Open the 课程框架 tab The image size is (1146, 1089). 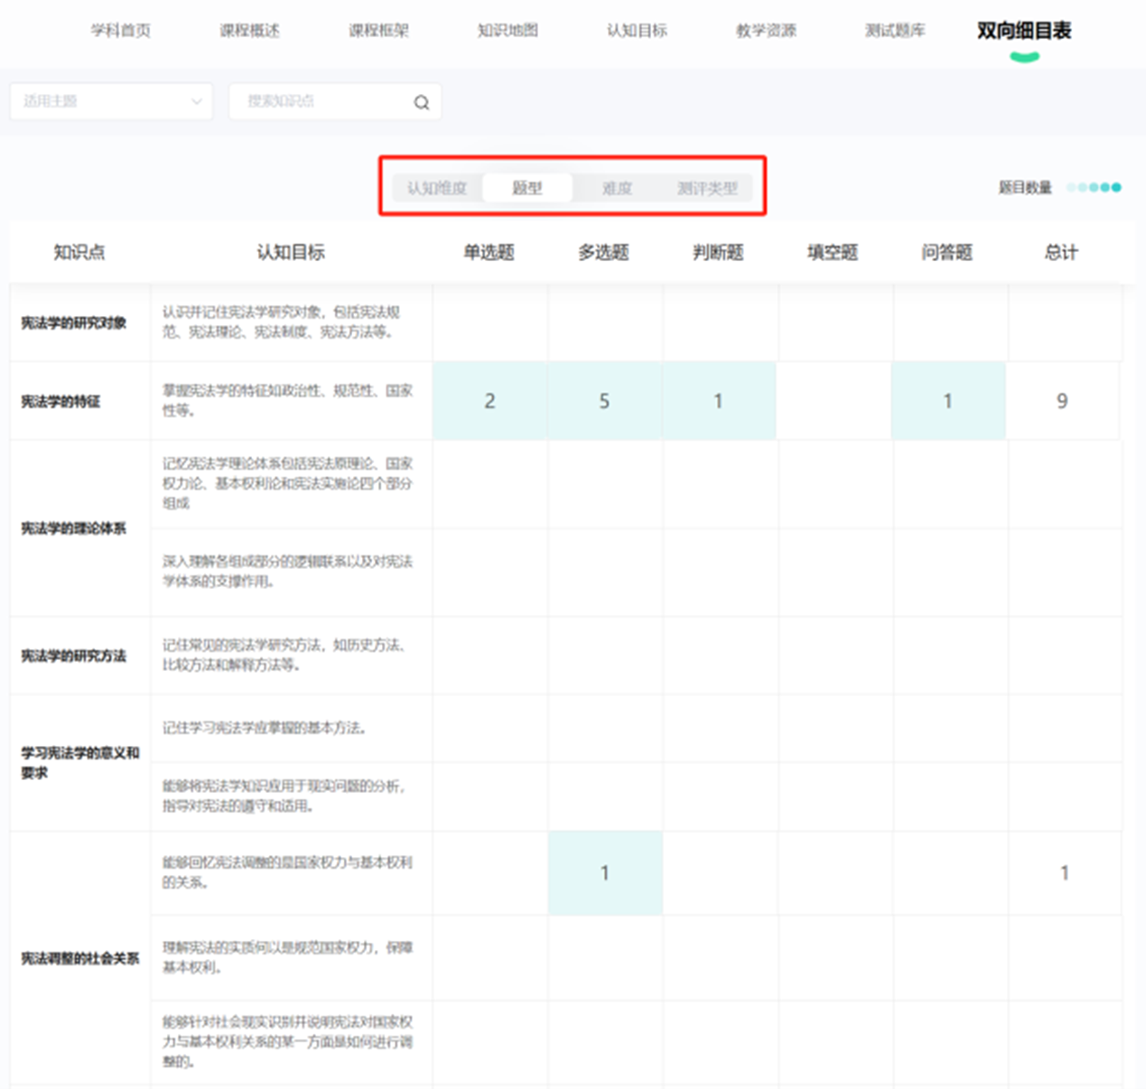coord(379,31)
